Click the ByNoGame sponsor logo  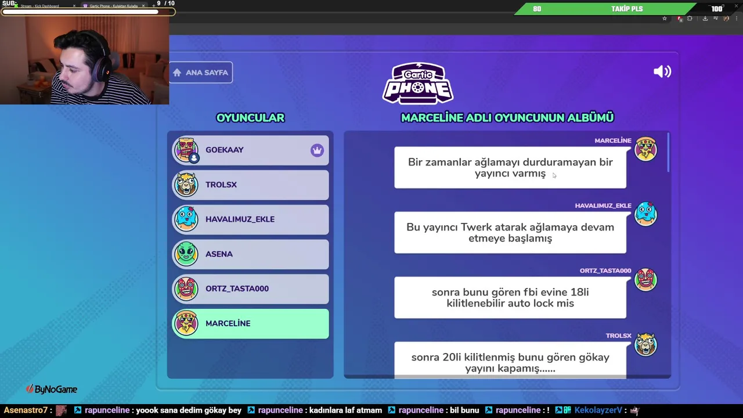[x=52, y=390]
